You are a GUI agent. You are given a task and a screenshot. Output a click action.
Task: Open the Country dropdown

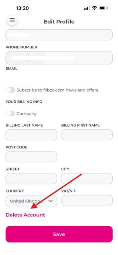(31, 201)
